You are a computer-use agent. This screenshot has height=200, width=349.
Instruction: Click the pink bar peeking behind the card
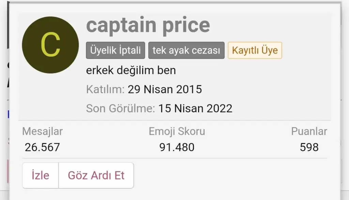pyautogui.click(x=7, y=167)
